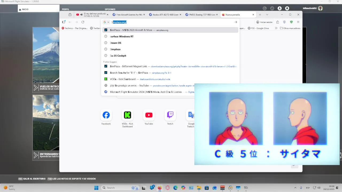Screen dimensions: 342x192
Task: Open a new tab with plus button
Action: point(260,15)
